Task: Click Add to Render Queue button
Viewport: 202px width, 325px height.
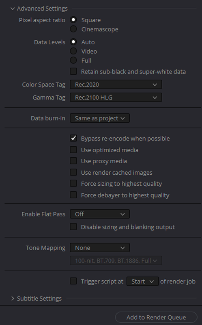Action: [x=156, y=317]
